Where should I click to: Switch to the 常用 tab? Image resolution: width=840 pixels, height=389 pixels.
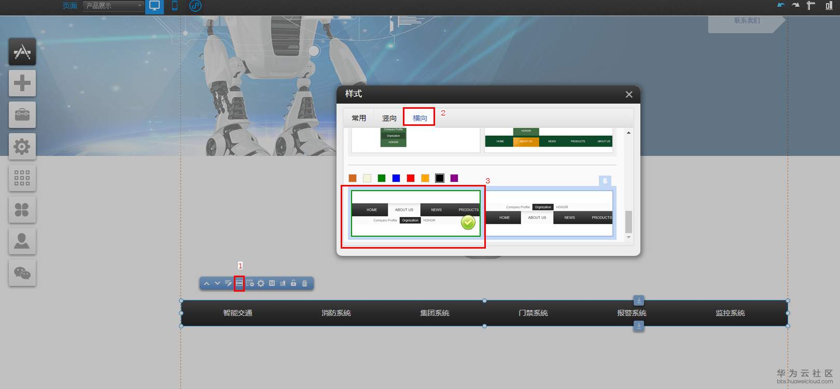point(359,118)
